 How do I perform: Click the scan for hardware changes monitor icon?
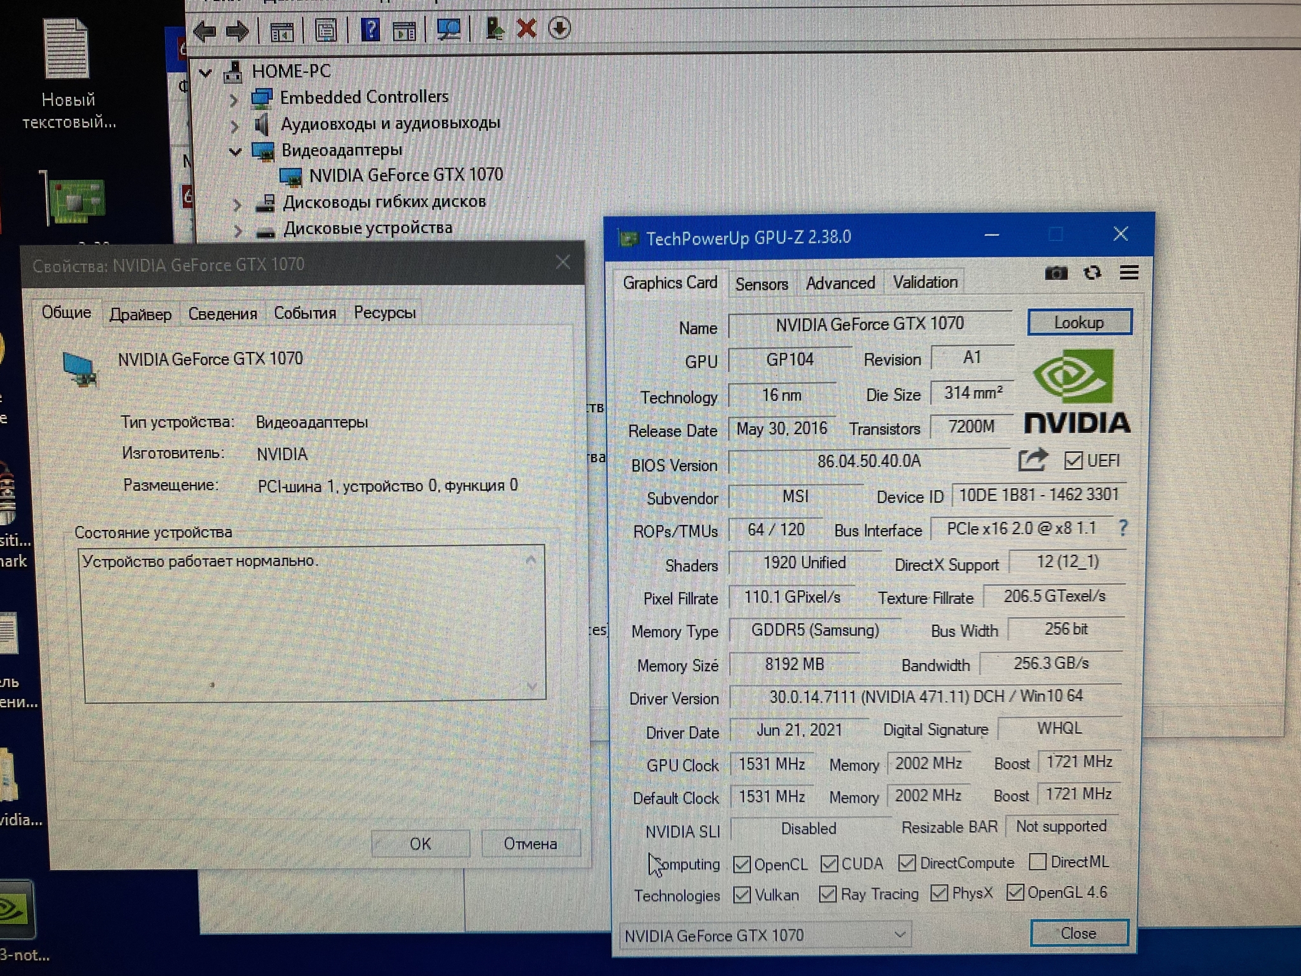click(x=449, y=29)
